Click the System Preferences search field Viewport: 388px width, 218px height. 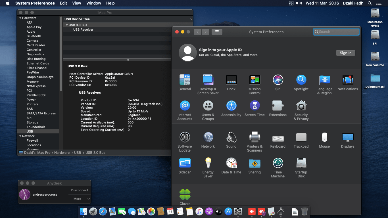(336, 32)
